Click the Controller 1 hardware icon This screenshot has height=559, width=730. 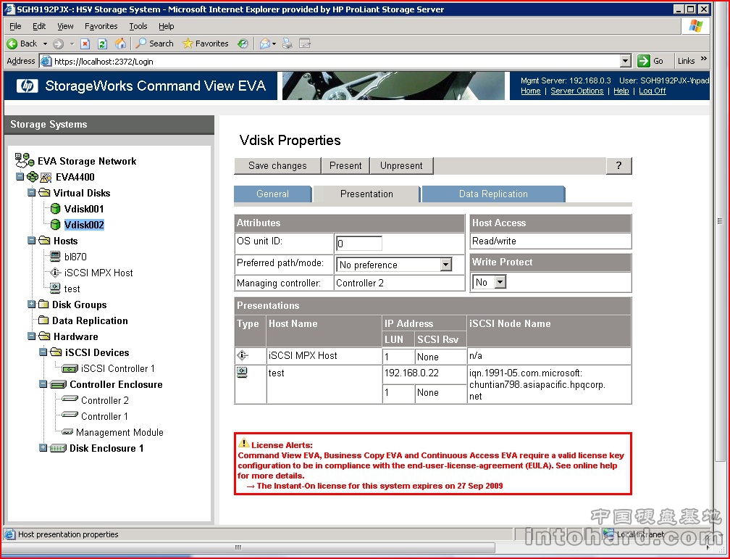coord(70,415)
